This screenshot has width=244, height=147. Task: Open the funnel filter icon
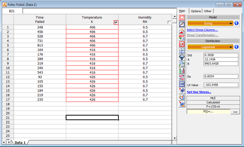(x=182, y=58)
